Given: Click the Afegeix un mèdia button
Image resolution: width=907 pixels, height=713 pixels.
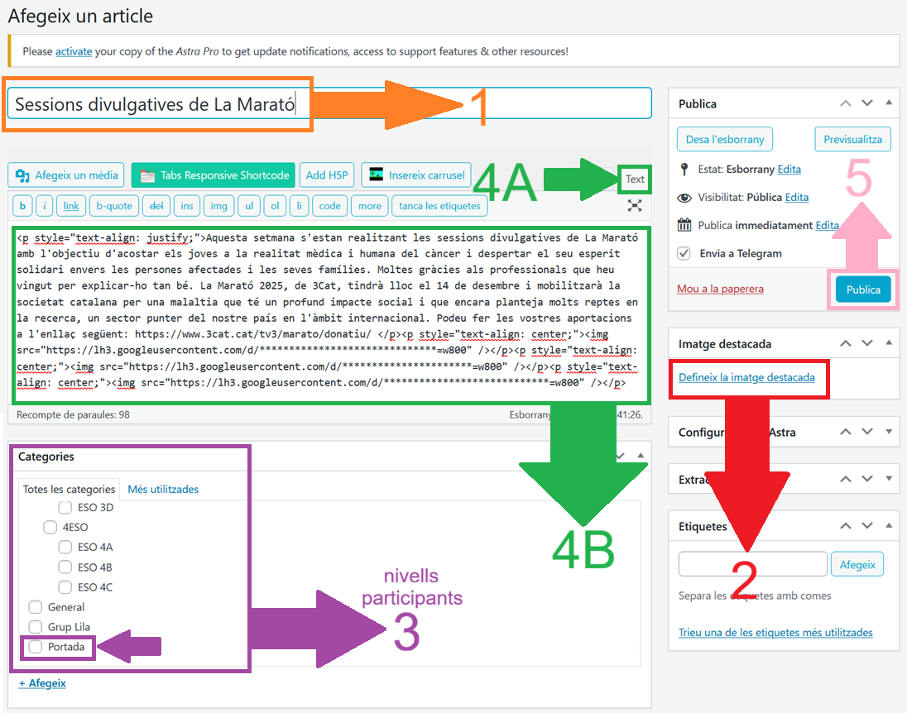Looking at the screenshot, I should tap(66, 175).
